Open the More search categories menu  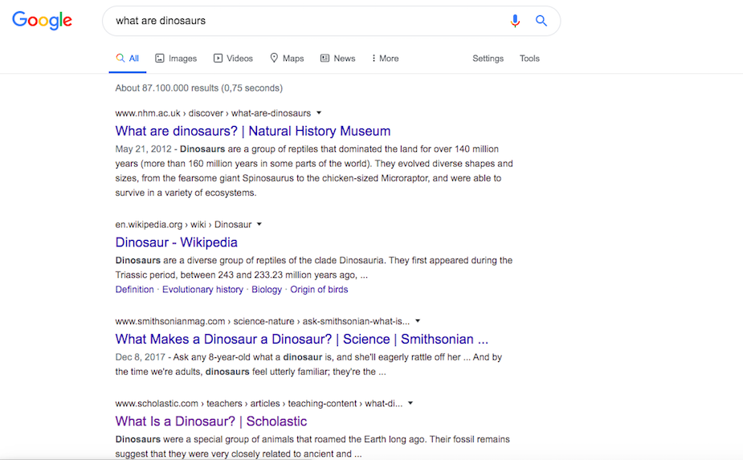[x=386, y=59]
